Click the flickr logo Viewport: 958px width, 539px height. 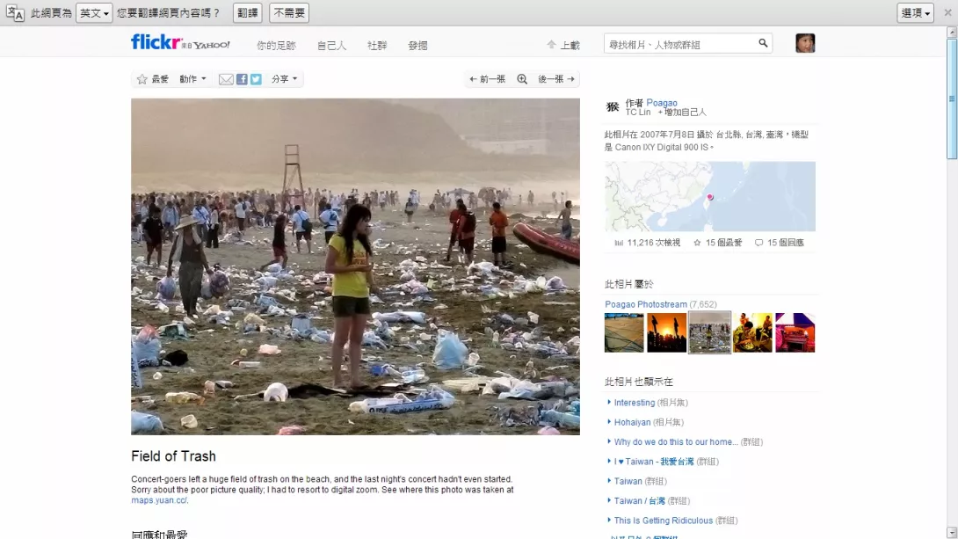tap(156, 42)
